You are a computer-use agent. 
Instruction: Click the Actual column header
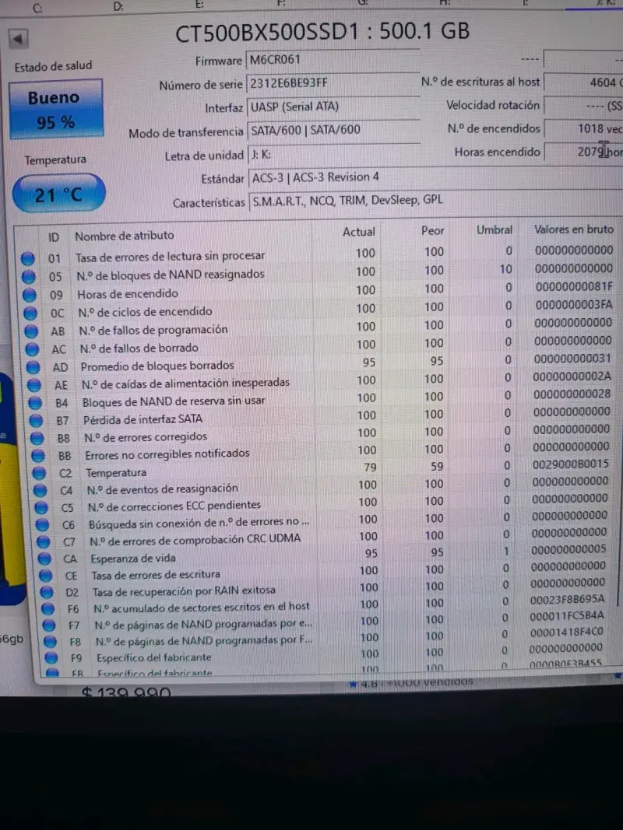click(359, 232)
